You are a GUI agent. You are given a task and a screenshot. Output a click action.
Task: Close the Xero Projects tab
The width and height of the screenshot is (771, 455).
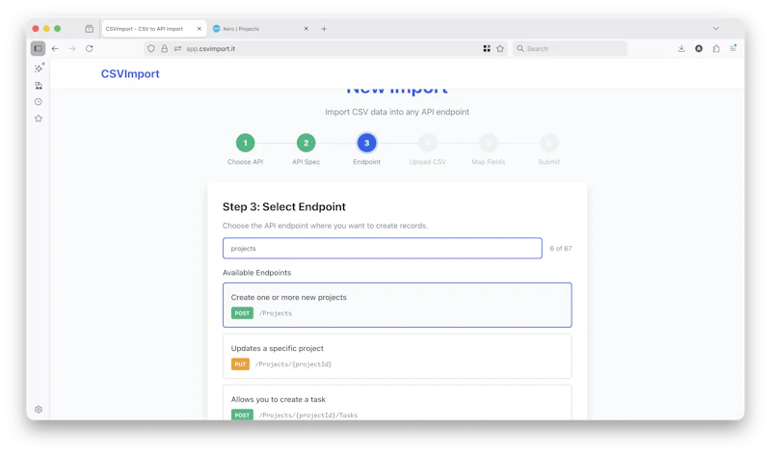[306, 29]
